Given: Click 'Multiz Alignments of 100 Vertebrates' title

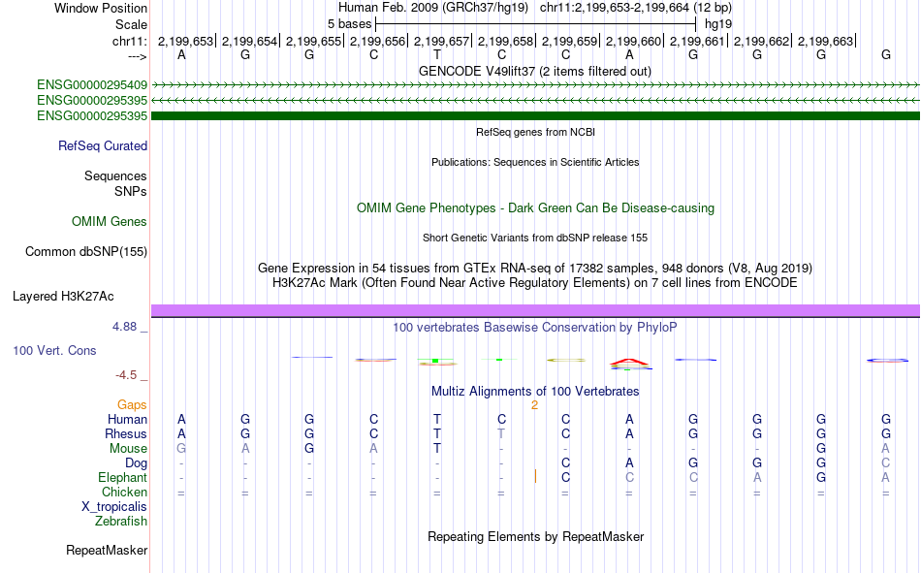Looking at the screenshot, I should pyautogui.click(x=535, y=392).
